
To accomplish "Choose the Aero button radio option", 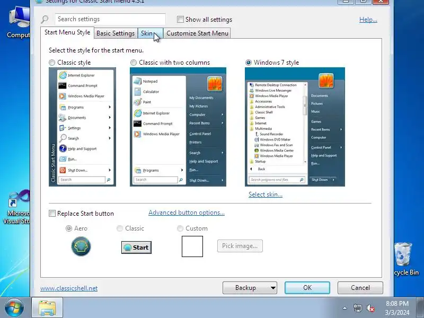I will (x=69, y=228).
